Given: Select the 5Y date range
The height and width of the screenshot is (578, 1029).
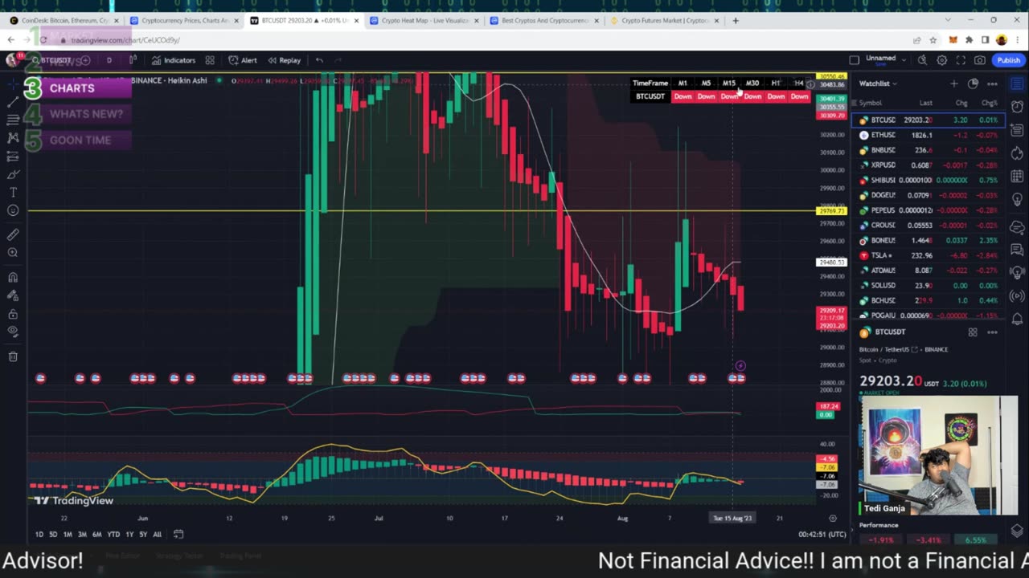Looking at the screenshot, I should pyautogui.click(x=143, y=535).
